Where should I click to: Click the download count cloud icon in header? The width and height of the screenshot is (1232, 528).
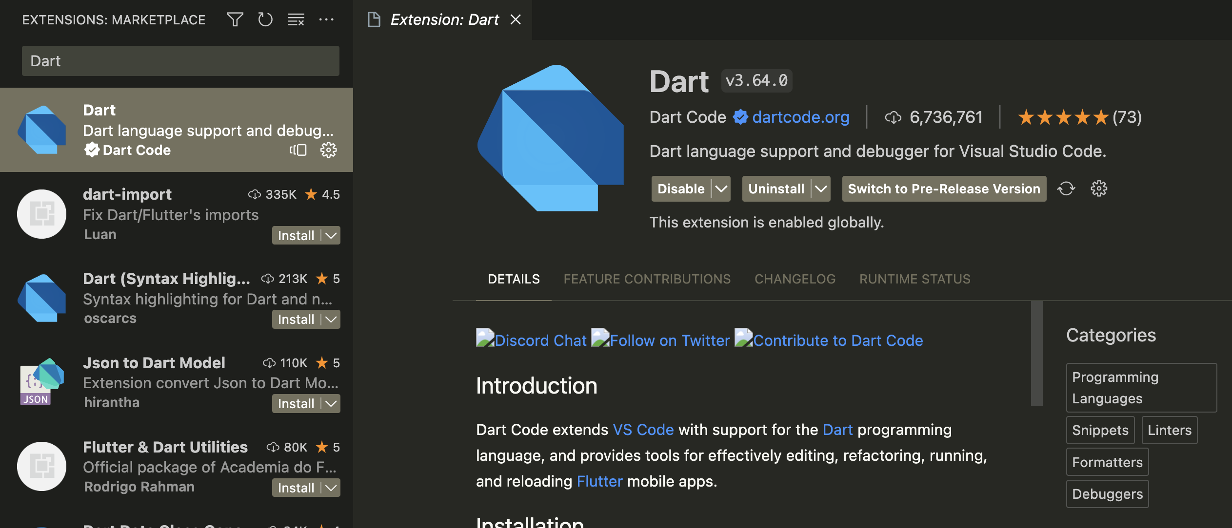pos(893,117)
